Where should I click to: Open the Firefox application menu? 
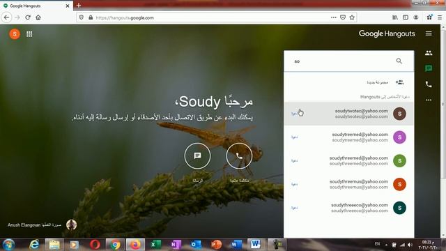point(440,17)
